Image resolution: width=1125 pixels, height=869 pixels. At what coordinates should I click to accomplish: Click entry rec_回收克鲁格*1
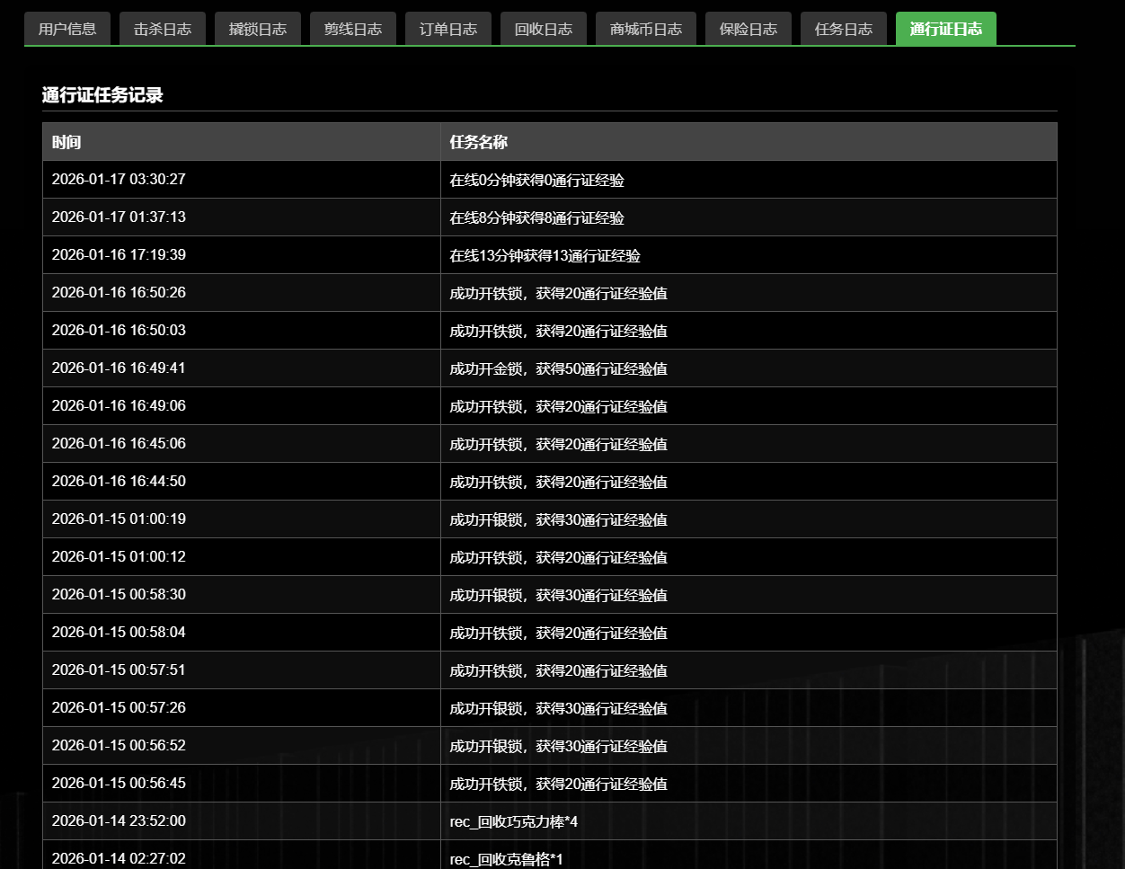click(506, 859)
